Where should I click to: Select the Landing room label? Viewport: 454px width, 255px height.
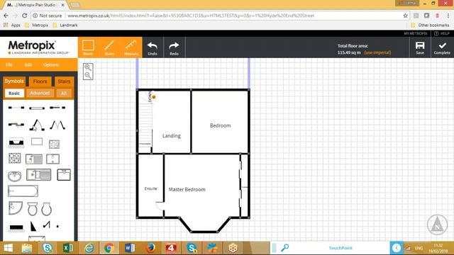(172, 135)
